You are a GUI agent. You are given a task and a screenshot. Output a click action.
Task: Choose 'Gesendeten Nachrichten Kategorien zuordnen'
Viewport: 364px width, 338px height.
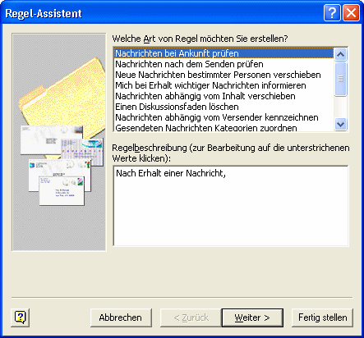click(x=224, y=127)
